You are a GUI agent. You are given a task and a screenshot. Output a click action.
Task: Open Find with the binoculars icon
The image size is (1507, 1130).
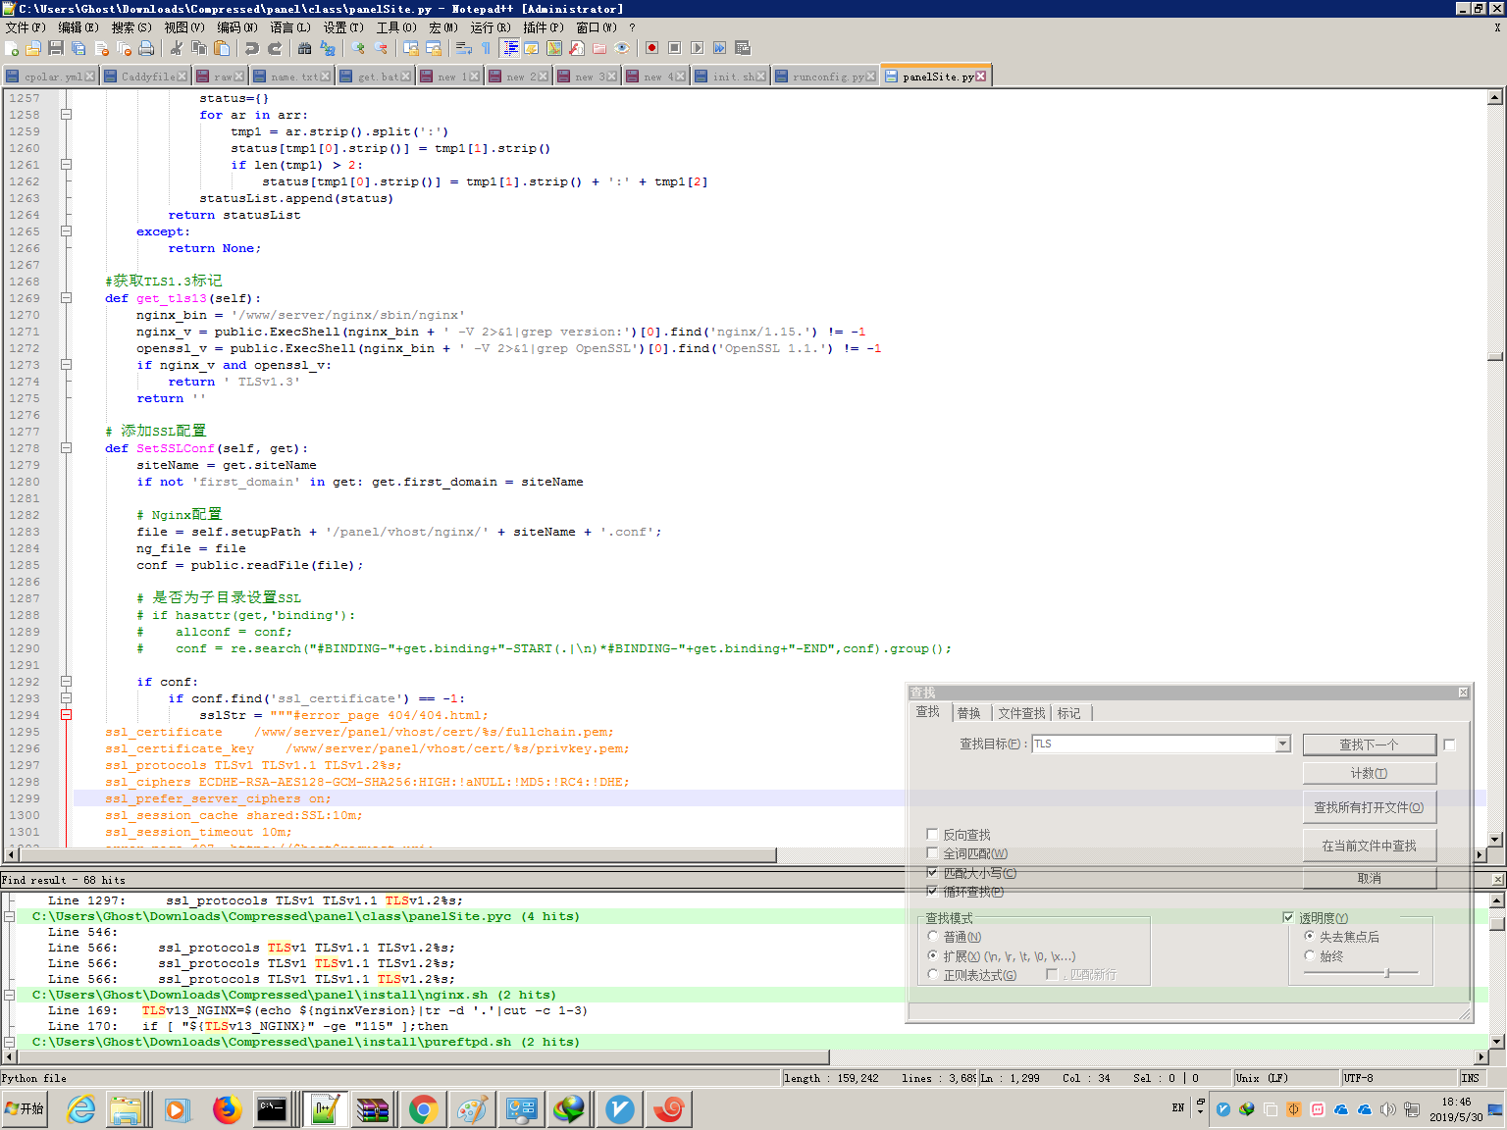[305, 48]
